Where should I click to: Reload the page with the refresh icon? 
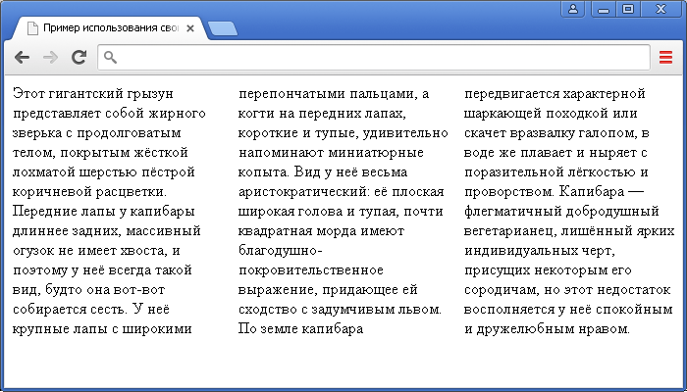tap(79, 57)
